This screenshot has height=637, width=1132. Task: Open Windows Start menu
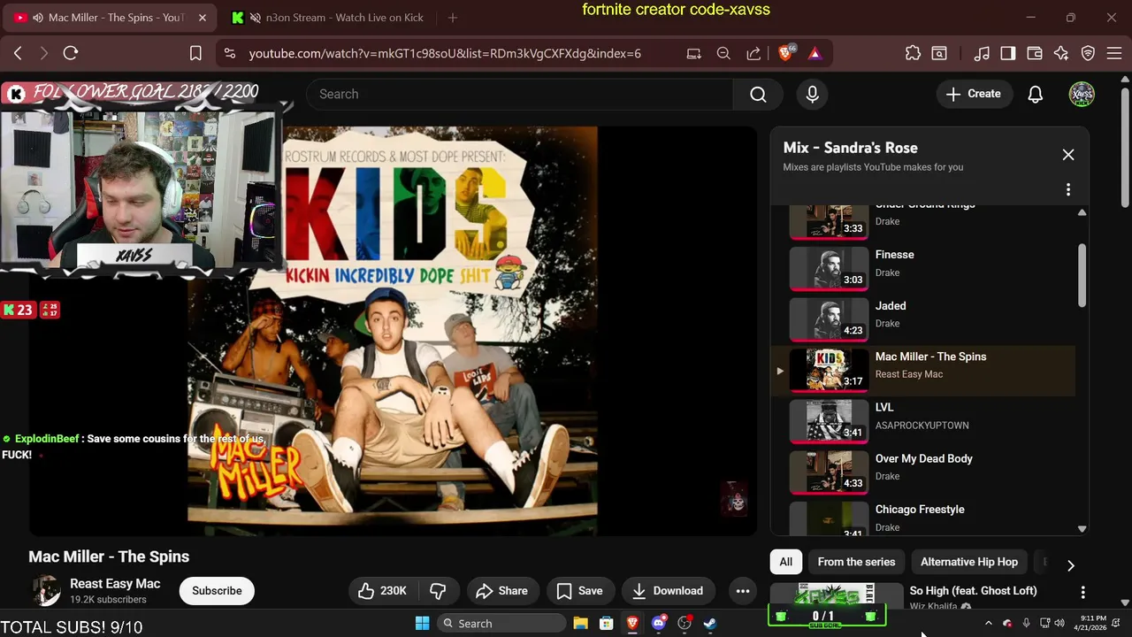422,624
